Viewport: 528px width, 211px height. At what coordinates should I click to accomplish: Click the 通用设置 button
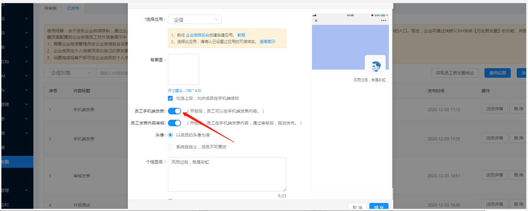[x=498, y=73]
